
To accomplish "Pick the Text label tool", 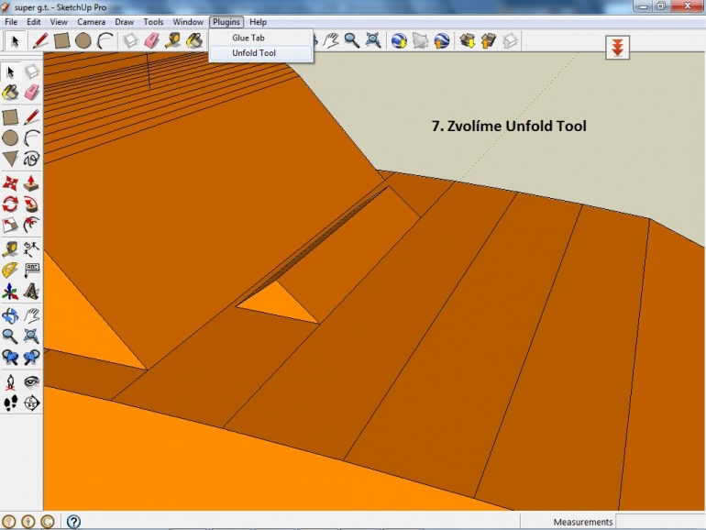I will 31,271.
